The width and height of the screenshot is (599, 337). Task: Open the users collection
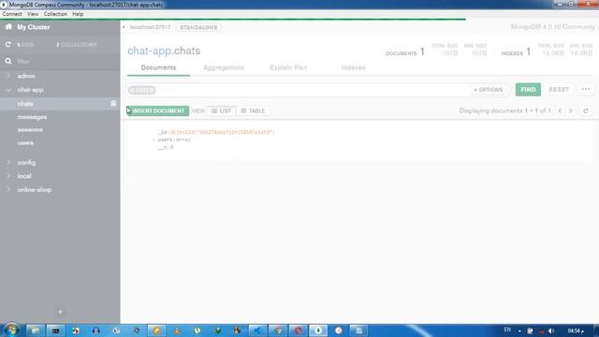(25, 143)
